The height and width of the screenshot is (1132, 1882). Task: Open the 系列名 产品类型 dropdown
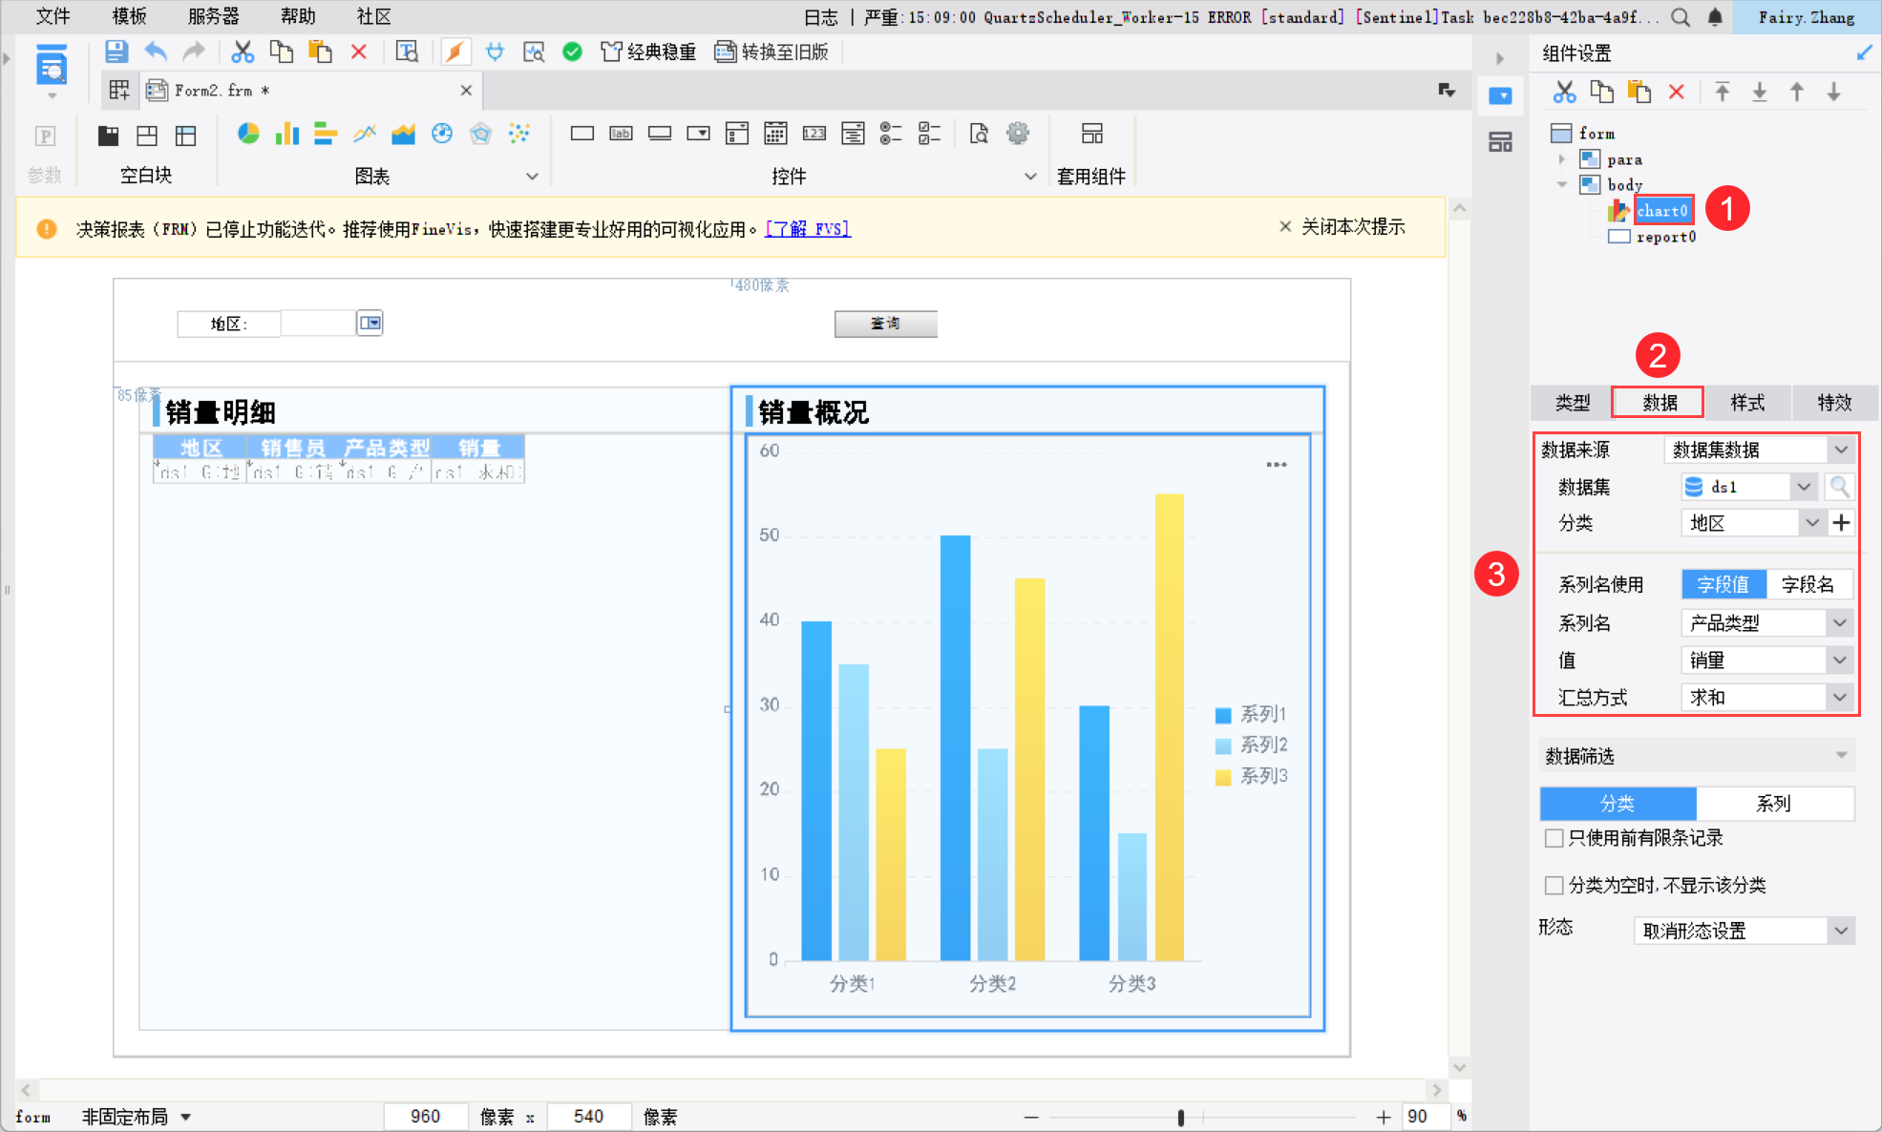[1839, 623]
